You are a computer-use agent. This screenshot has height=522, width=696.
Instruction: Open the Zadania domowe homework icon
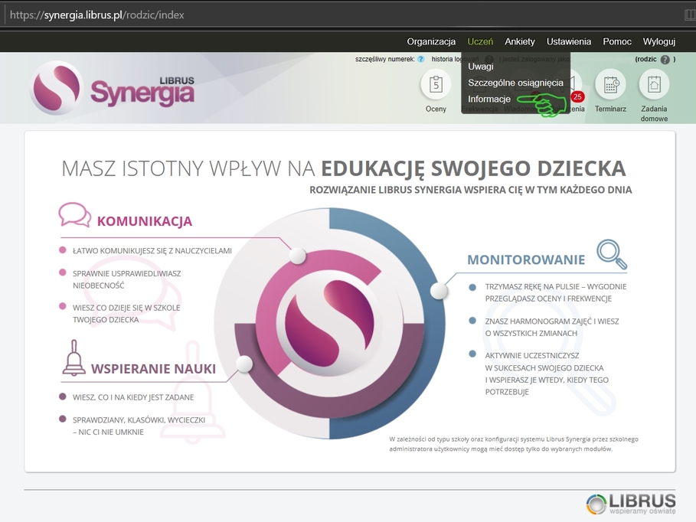point(654,85)
